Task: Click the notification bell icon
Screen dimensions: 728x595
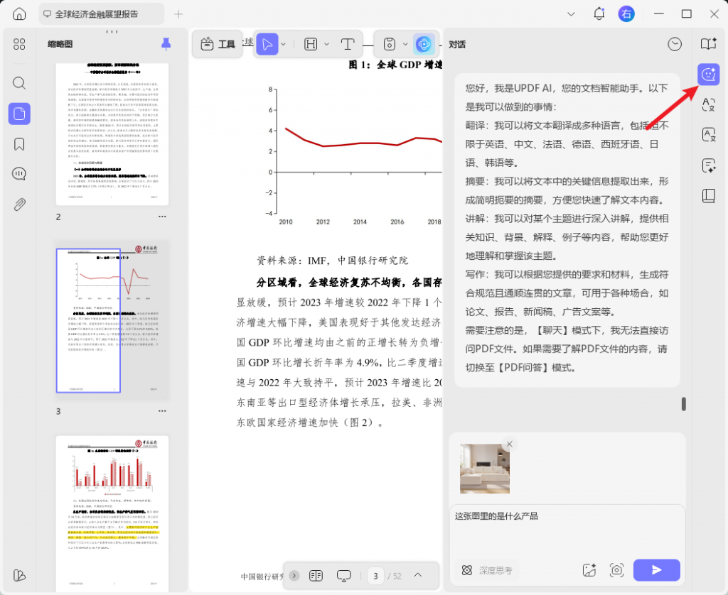Action: [x=599, y=14]
